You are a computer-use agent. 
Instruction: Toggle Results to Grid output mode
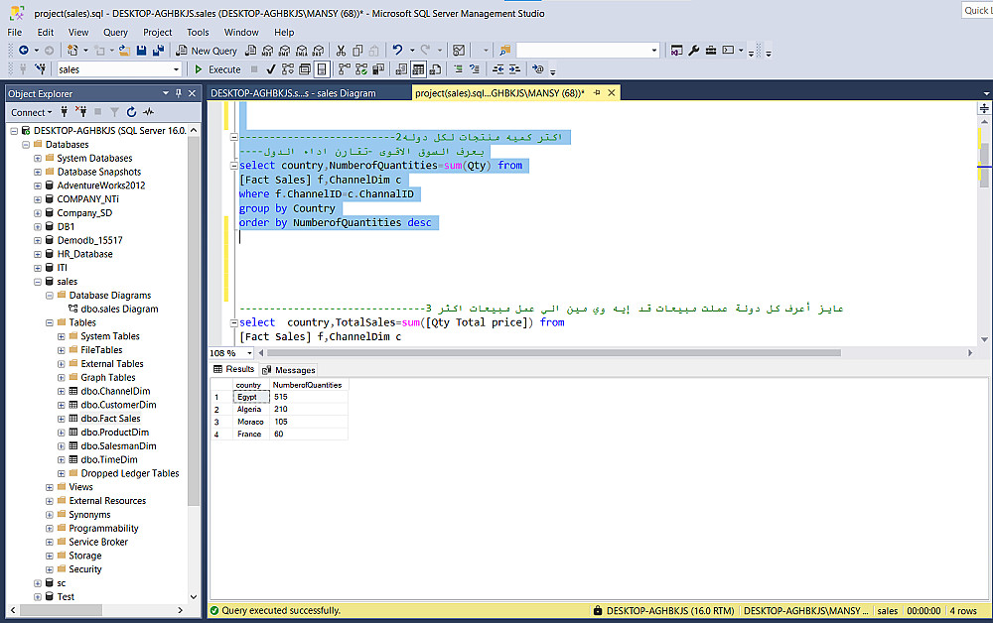click(x=419, y=69)
